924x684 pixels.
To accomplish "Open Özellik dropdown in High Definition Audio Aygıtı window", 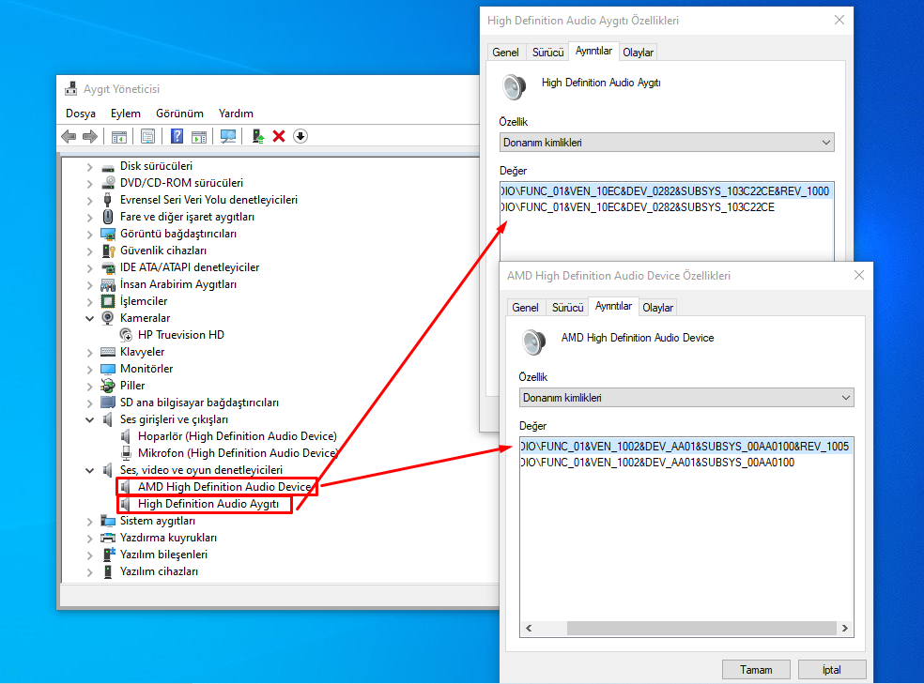I will (667, 143).
